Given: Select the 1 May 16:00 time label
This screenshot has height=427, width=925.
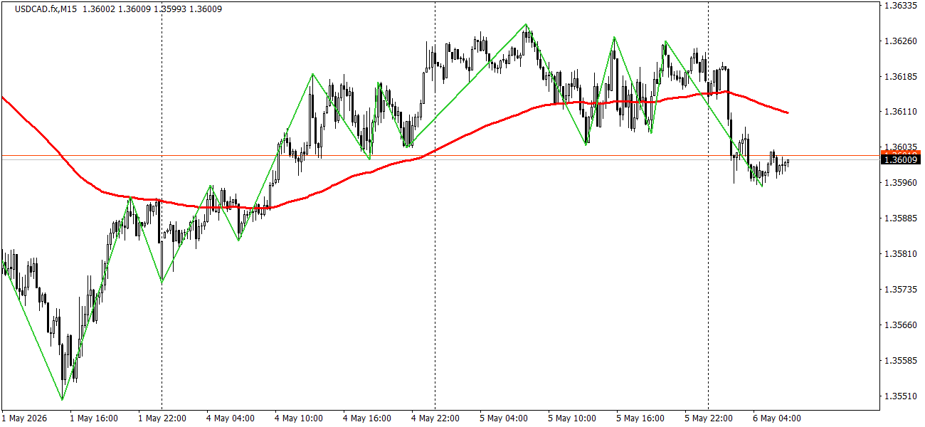Looking at the screenshot, I should [94, 418].
